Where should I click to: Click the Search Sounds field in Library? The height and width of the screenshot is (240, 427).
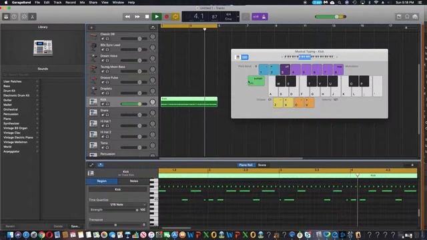tap(43, 75)
